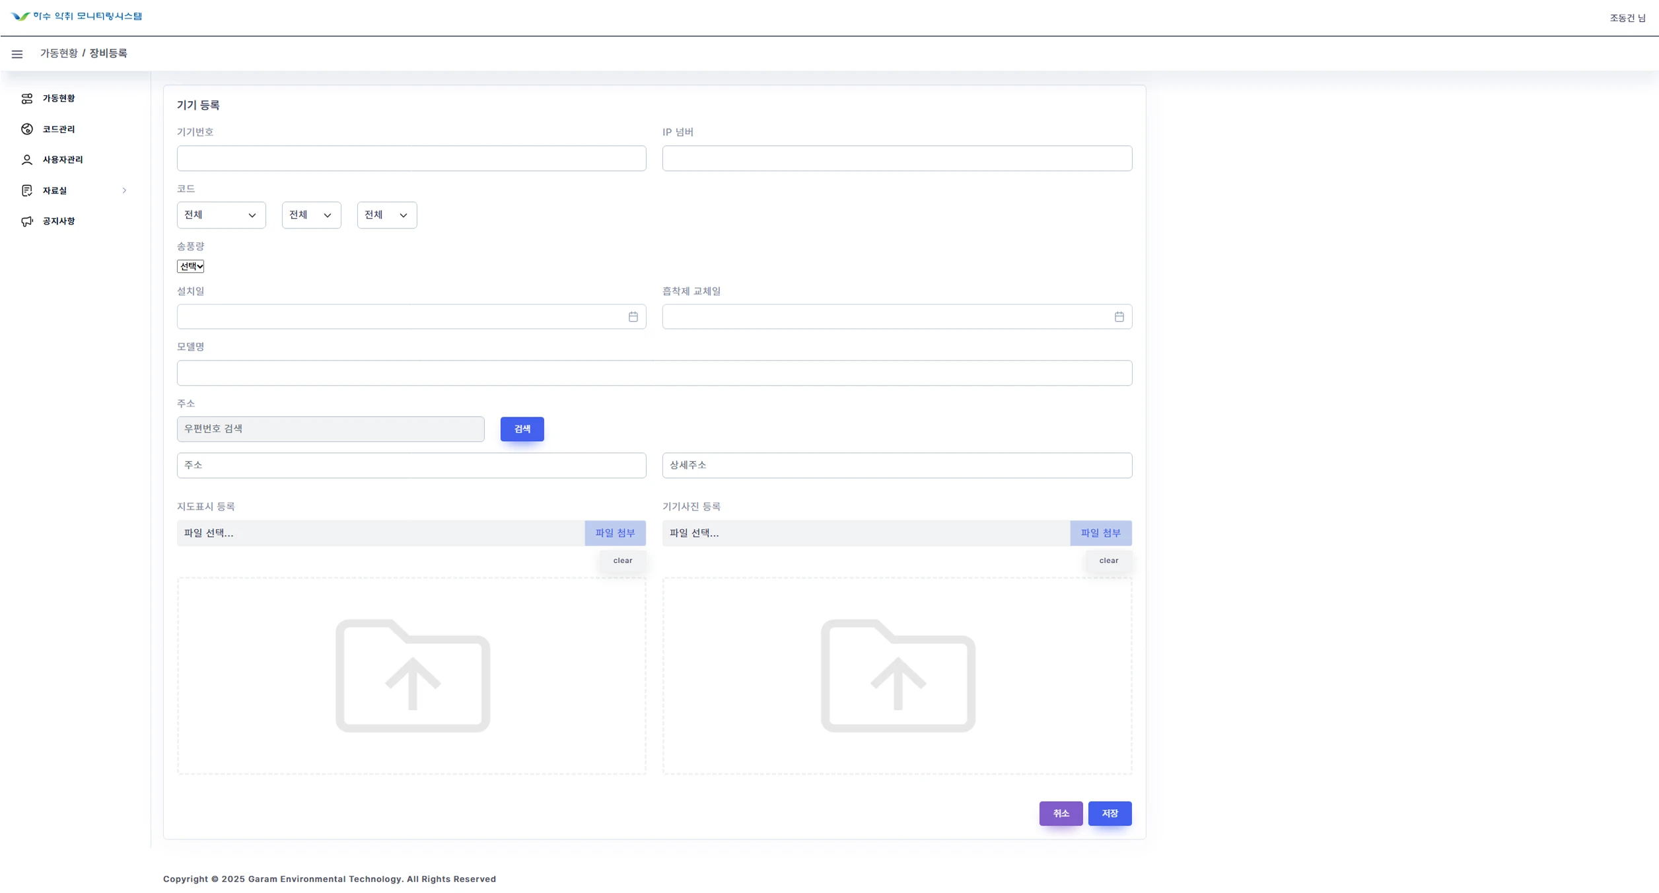Clear the 지도표시 등록 file
The image size is (1659, 893).
coord(623,561)
